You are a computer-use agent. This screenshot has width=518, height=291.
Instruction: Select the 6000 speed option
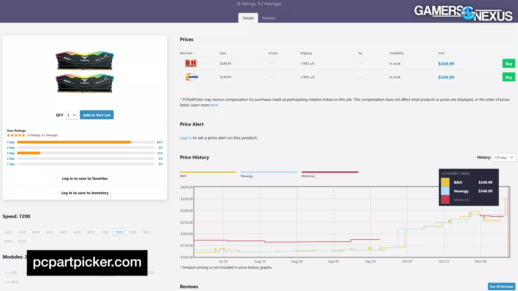point(36,232)
